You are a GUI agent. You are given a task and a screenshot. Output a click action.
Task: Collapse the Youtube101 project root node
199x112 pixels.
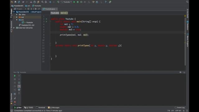(14, 12)
